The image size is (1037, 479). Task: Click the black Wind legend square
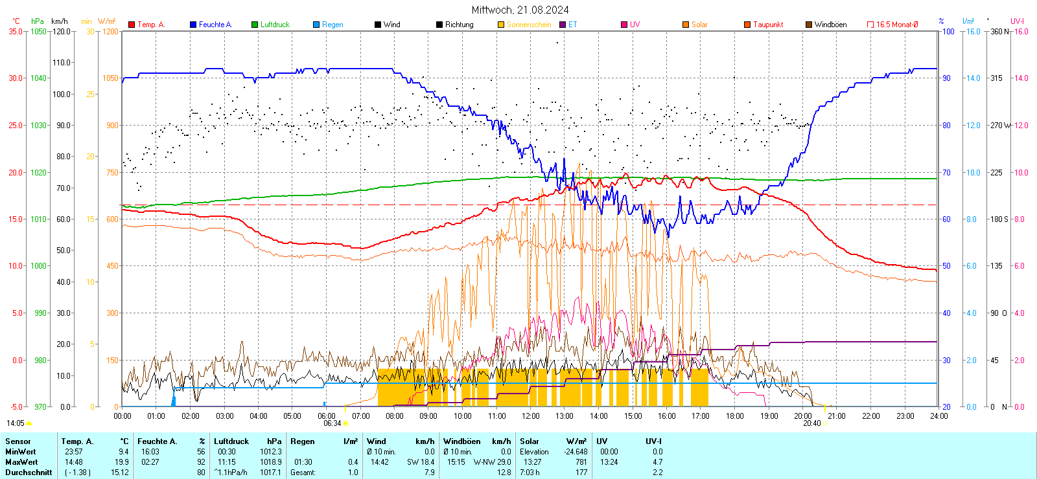pos(378,25)
